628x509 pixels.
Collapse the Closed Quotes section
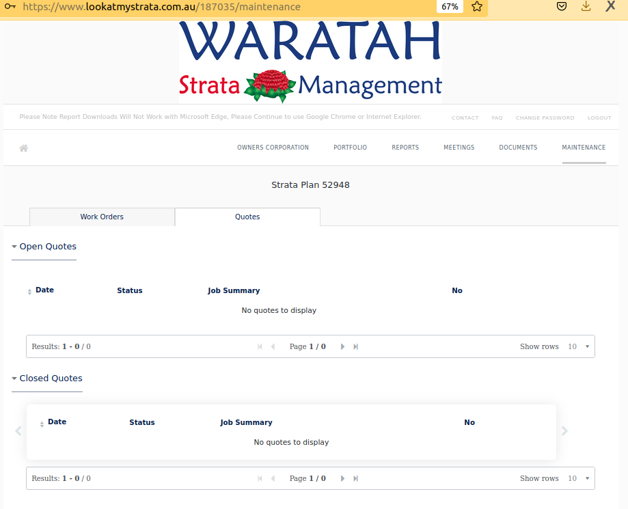(x=47, y=378)
